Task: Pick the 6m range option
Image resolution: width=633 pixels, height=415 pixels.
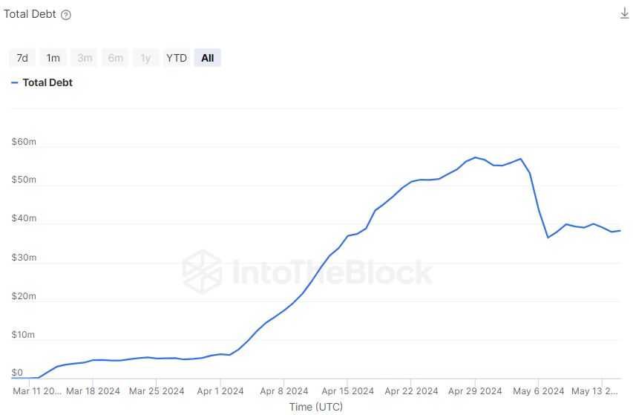Action: [x=115, y=58]
